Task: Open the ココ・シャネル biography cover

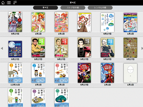Action: [84, 47]
